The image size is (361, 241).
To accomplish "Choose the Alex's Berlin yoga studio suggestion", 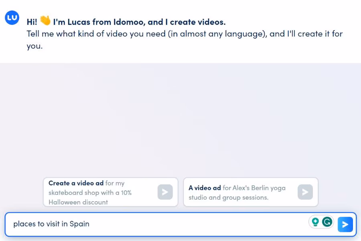I will pos(251,192).
